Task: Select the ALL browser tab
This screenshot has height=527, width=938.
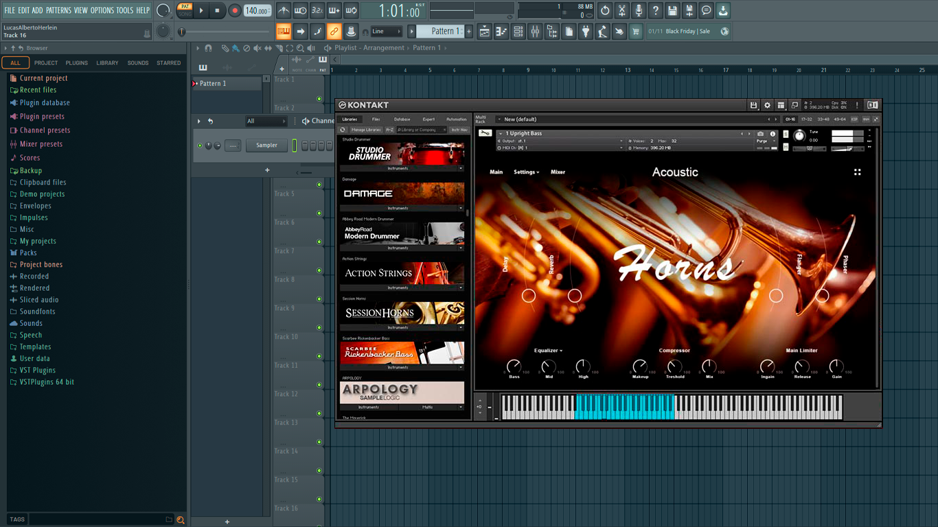Action: coord(15,62)
